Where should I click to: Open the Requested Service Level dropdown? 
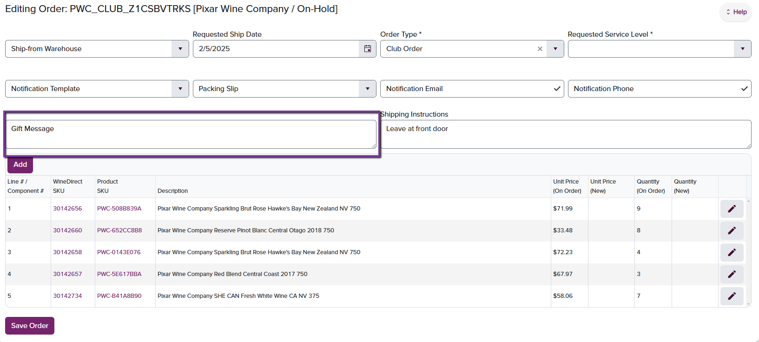click(742, 49)
